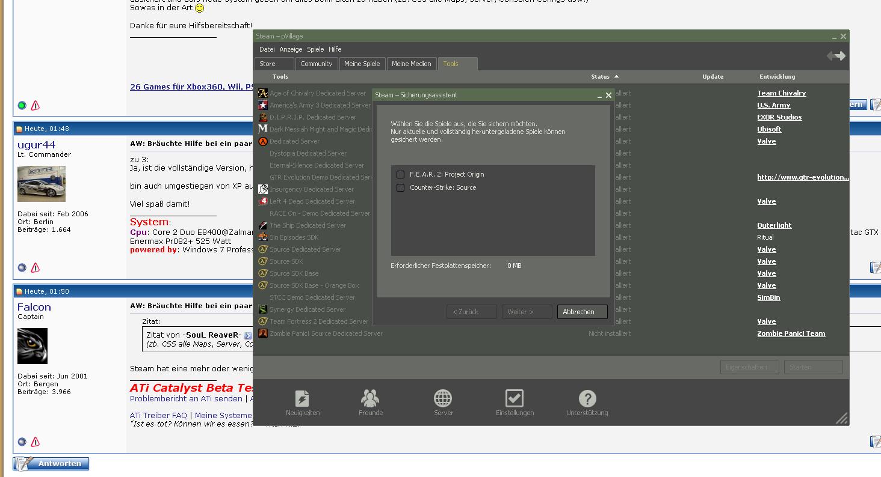
Task: Click D.I.P.R.I.P. Dedicated Server icon
Action: [x=263, y=117]
